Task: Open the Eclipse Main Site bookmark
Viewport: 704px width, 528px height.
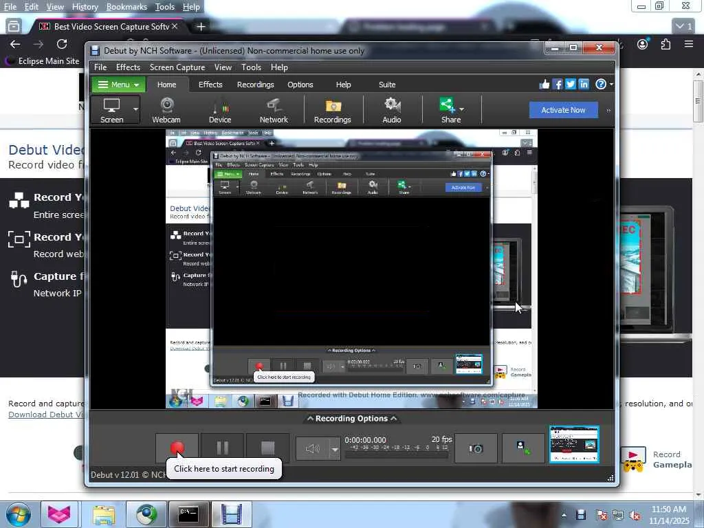Action: 43,60
